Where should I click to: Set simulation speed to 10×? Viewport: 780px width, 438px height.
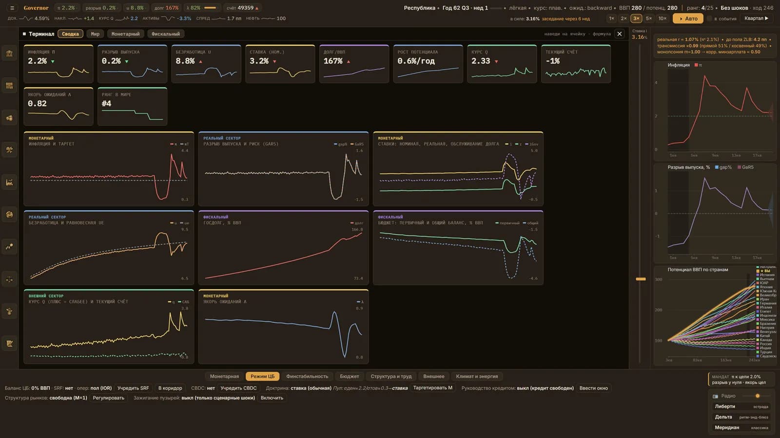click(663, 18)
